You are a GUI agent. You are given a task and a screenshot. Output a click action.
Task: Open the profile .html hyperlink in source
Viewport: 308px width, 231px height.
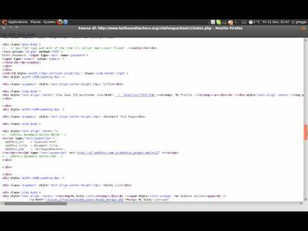click(135, 95)
